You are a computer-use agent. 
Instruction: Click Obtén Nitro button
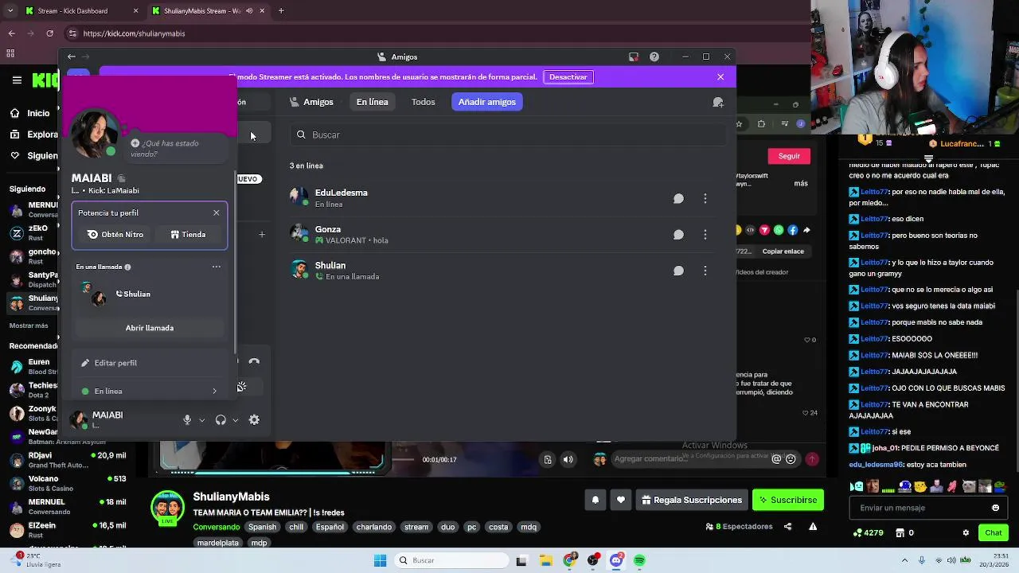[115, 235]
